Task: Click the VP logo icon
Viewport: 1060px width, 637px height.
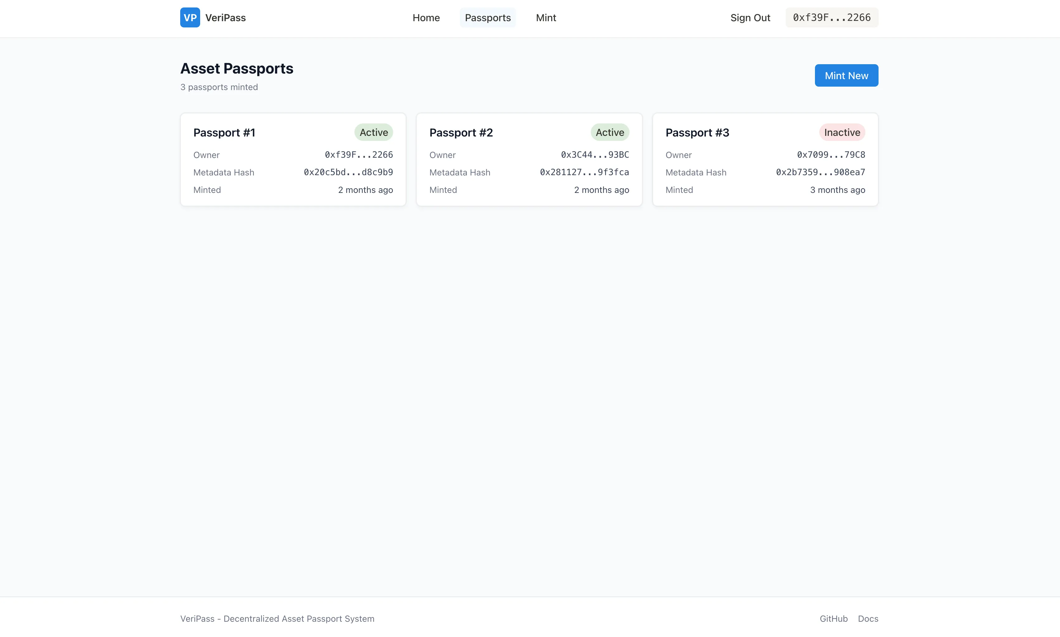Action: pyautogui.click(x=189, y=17)
